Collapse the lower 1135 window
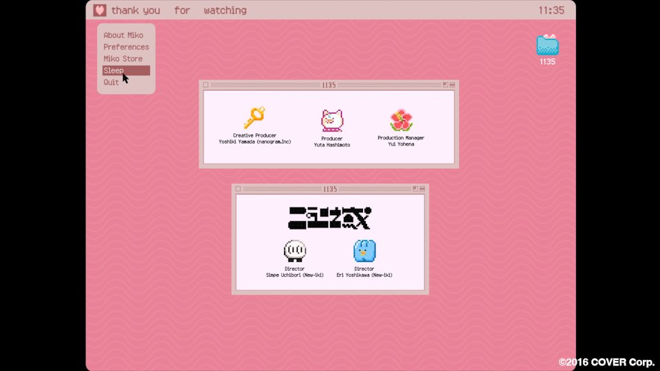660x371 pixels. coord(422,190)
